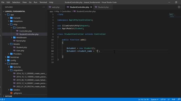The image size is (181, 101).
Task: Open the 2022_01_29_092234_create_stude migration
Action: tap(31, 86)
